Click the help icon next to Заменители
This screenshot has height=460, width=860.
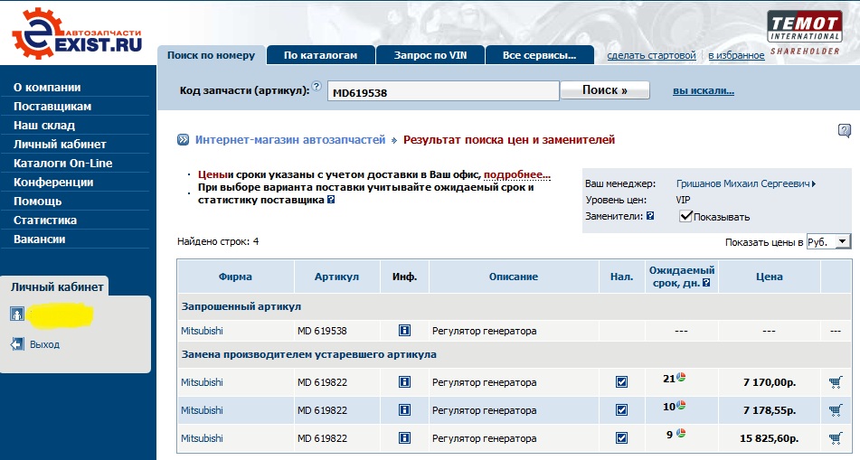pyautogui.click(x=650, y=216)
